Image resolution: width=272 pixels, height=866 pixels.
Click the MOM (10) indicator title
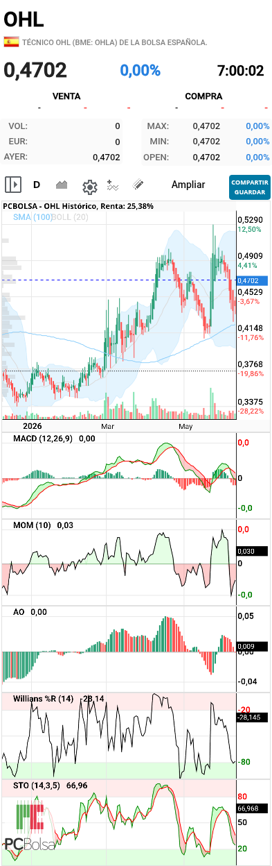tap(32, 525)
